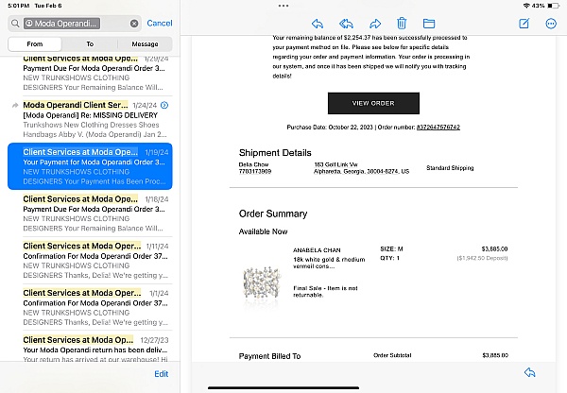Tap the phone number 7703173609
567x393 pixels.
(x=255, y=171)
